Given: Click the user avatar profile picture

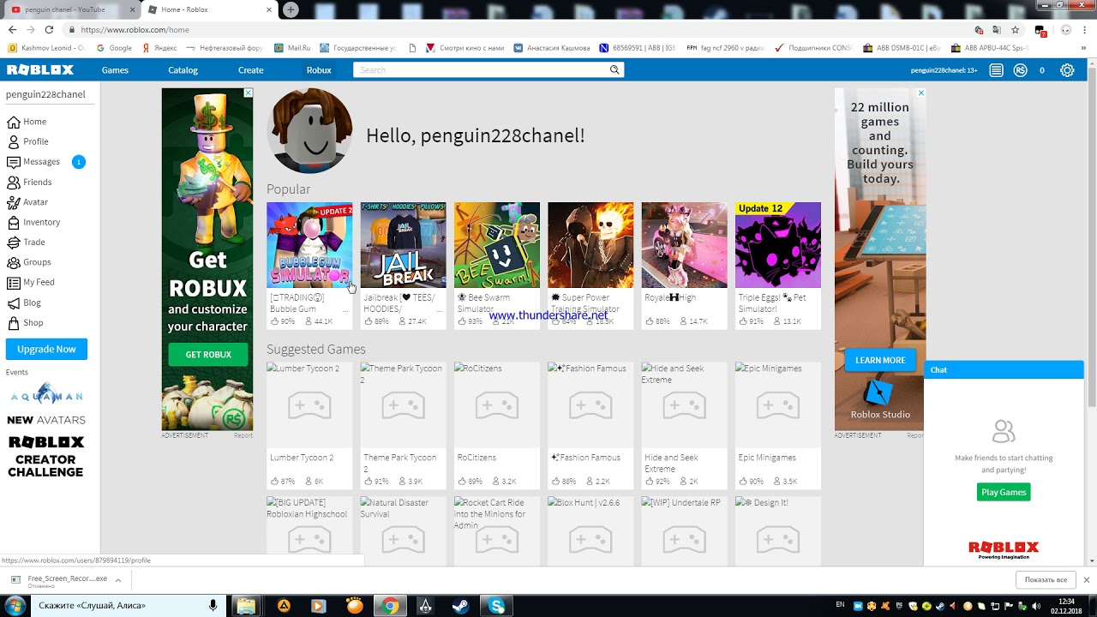Looking at the screenshot, I should (x=309, y=131).
